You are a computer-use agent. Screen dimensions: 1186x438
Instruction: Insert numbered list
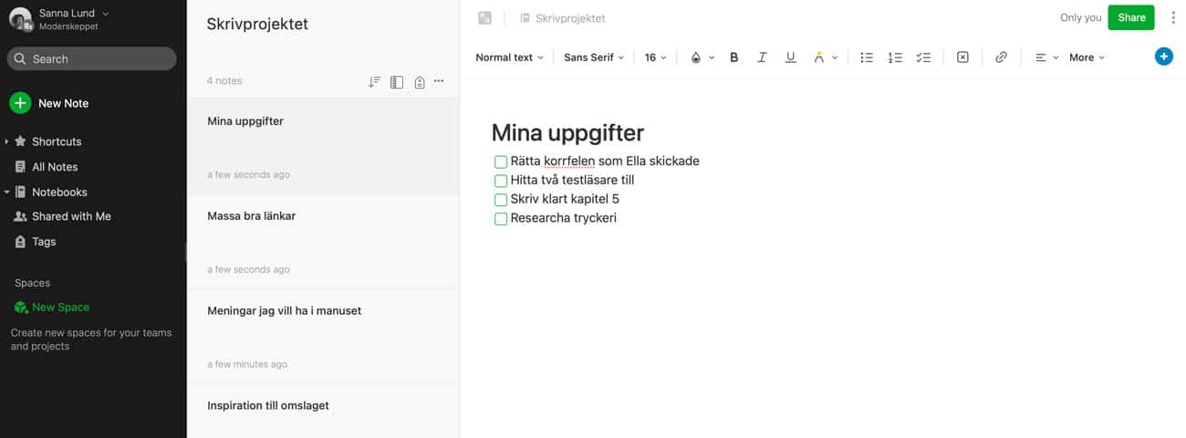(x=895, y=57)
